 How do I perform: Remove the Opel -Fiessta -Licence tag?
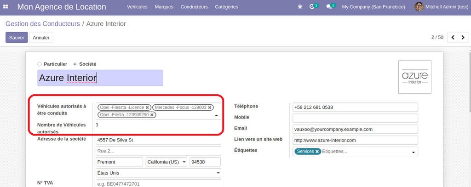147,107
